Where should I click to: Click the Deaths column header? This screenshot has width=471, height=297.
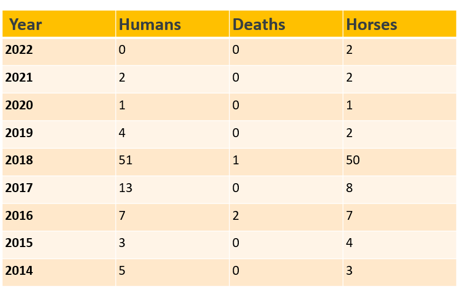point(259,24)
